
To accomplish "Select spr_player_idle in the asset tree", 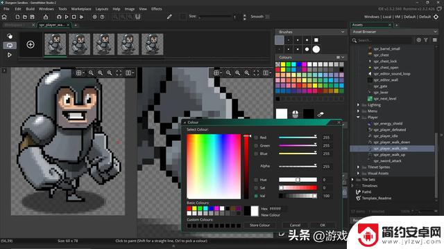I will point(386,136).
